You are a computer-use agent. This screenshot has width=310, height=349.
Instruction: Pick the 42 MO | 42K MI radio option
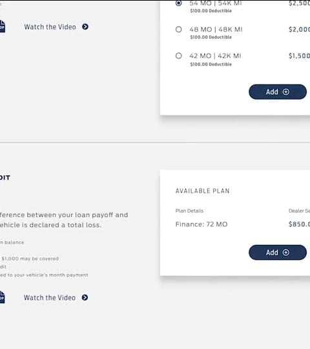pos(178,56)
